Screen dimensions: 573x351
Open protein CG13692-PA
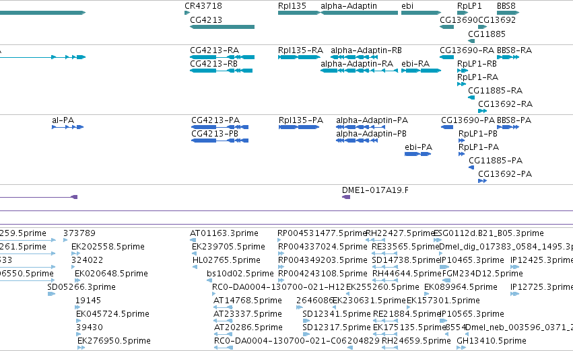coord(505,174)
